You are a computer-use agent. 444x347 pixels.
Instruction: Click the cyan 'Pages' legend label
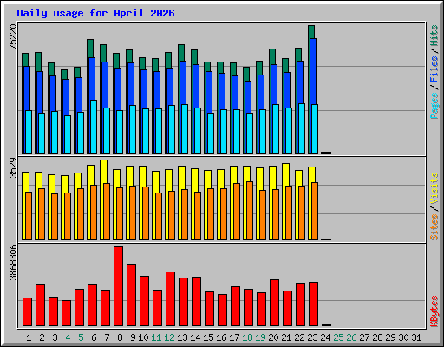[x=434, y=106]
